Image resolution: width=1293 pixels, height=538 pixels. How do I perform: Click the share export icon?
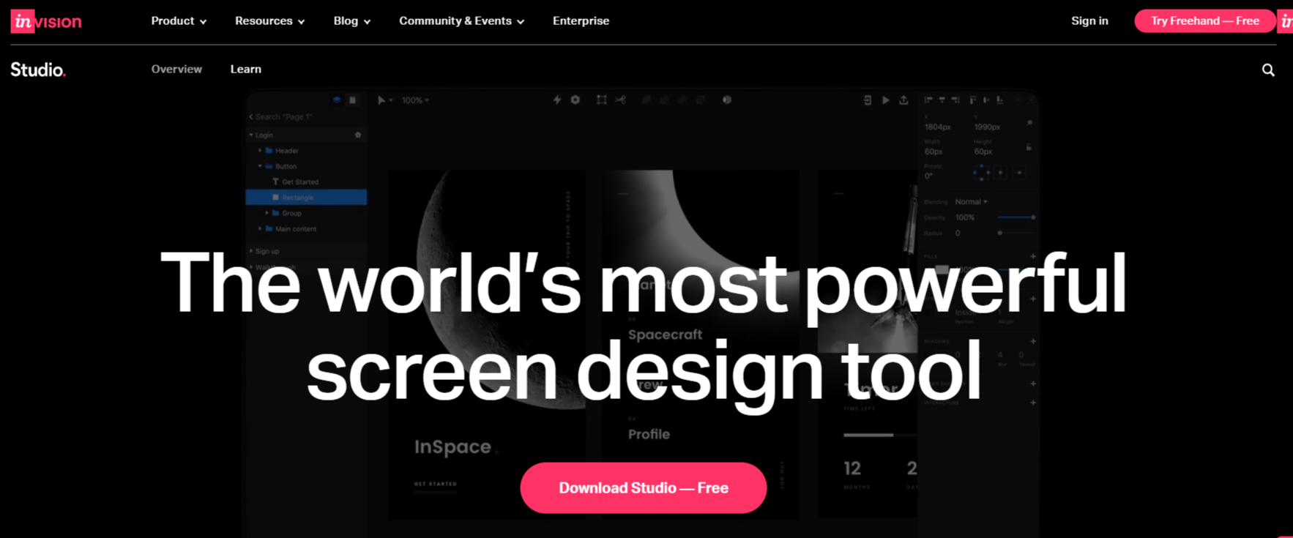pyautogui.click(x=904, y=100)
